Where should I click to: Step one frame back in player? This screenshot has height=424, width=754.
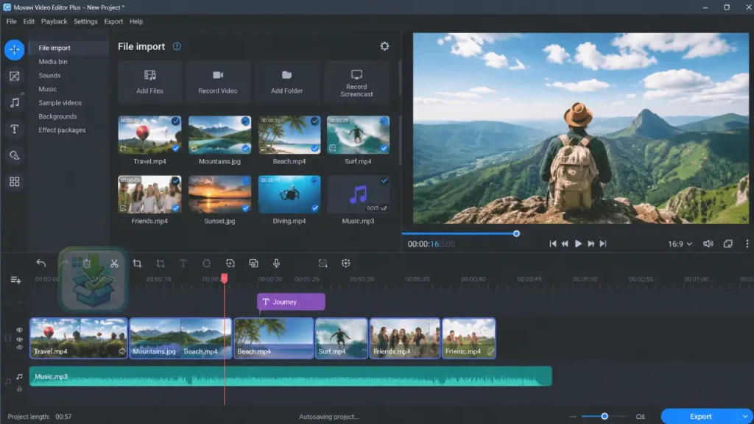[x=565, y=244]
